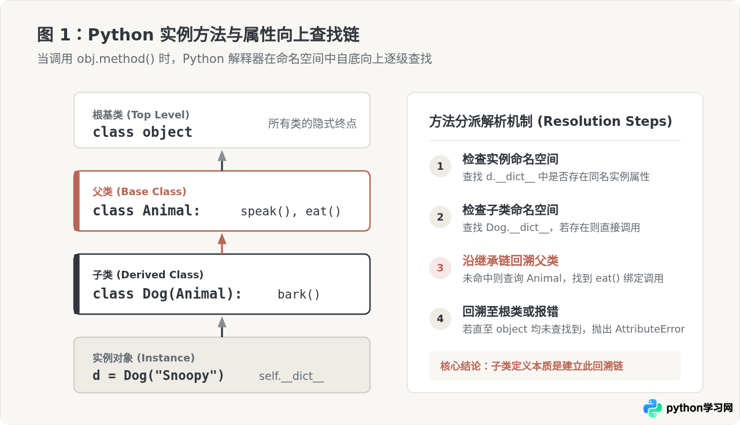Screen dimensions: 740x425
Task: Select the "class object" code text
Action: [142, 132]
